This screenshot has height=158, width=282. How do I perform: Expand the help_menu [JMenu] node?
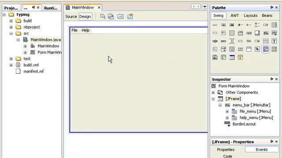click(227, 118)
